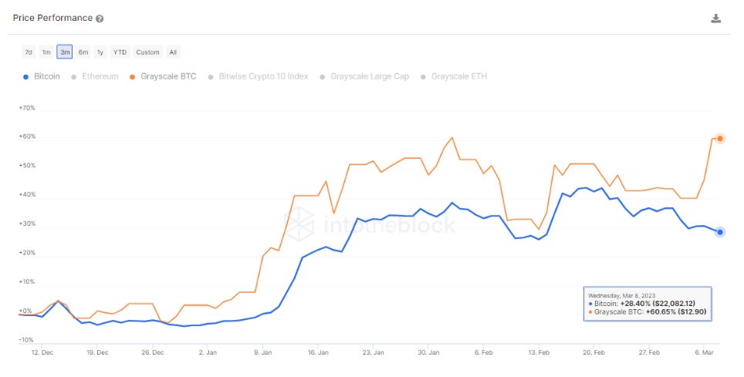744x377 pixels.
Task: Select the YTD time range
Action: [x=120, y=52]
